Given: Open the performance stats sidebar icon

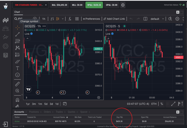Looking at the screenshot, I should (5, 37).
